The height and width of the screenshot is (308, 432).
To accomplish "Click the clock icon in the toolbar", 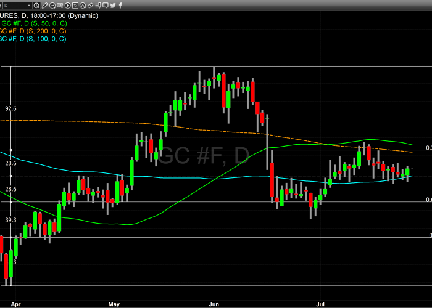I will coord(36,6).
